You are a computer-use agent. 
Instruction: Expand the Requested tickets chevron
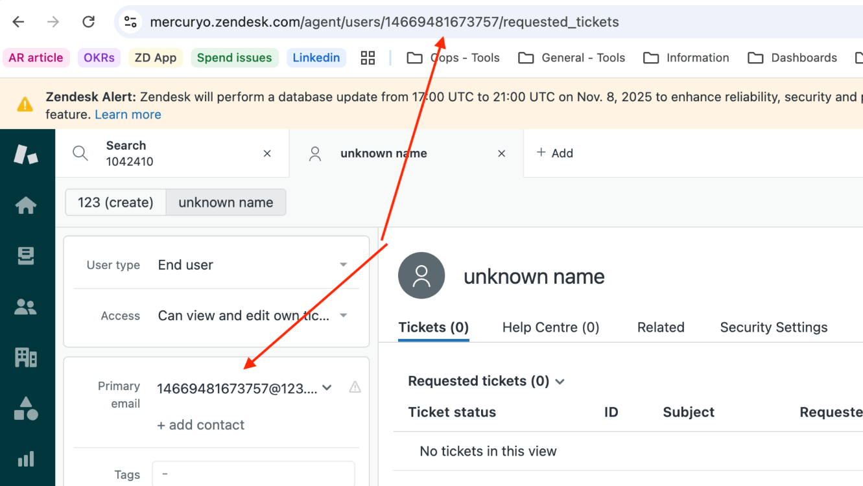pos(560,382)
